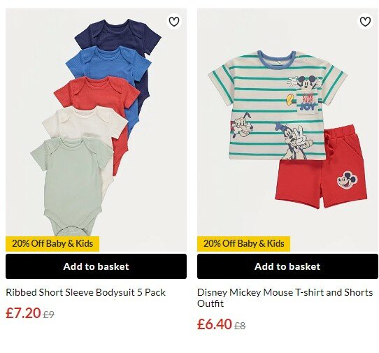Click the 20% Off badge under bodysuits

52,243
